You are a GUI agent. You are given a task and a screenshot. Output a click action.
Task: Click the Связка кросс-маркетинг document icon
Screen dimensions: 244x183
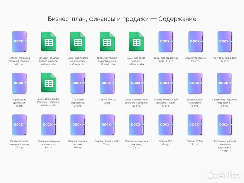coord(195,83)
